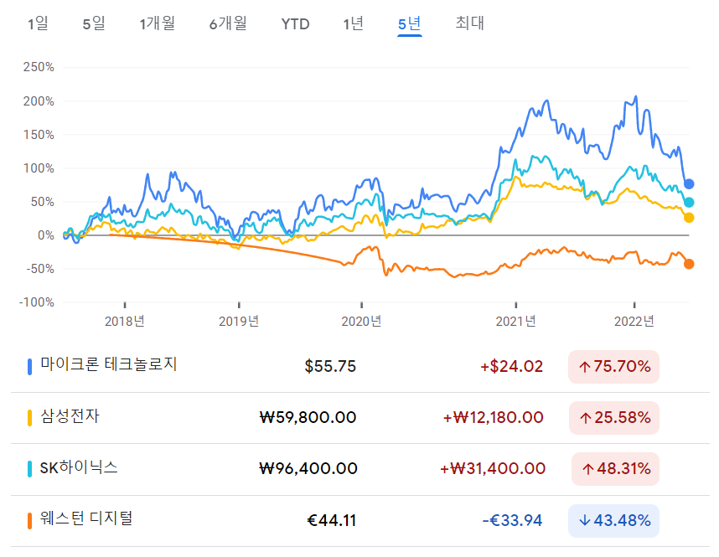Click the orange 웨스턴 디지털 legend marker
Viewport: 719px width, 557px height.
coord(30,520)
